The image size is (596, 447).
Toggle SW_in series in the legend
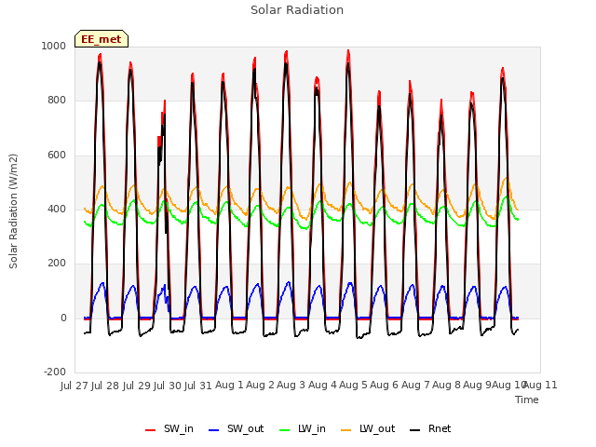169,429
